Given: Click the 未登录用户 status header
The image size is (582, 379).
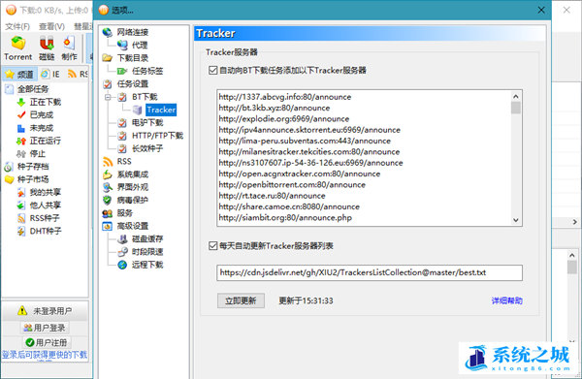Looking at the screenshot, I should [x=45, y=311].
